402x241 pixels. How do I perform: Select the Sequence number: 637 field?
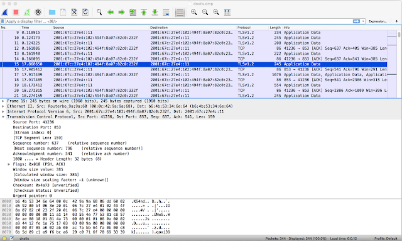[70, 143]
